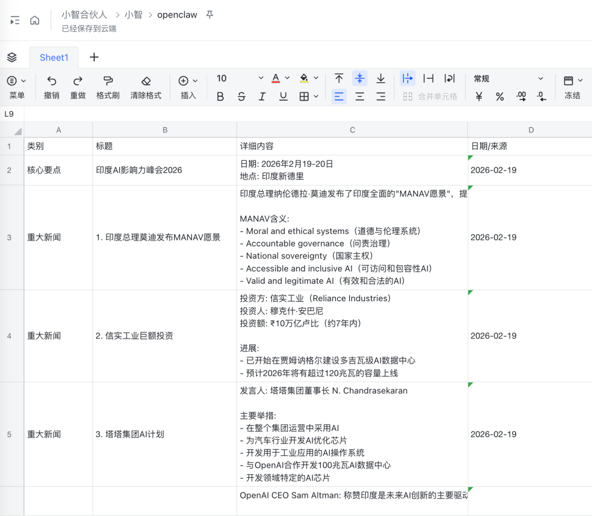Viewport: 592px width, 516px height.
Task: Apply the currency (¥) number format
Action: click(479, 96)
